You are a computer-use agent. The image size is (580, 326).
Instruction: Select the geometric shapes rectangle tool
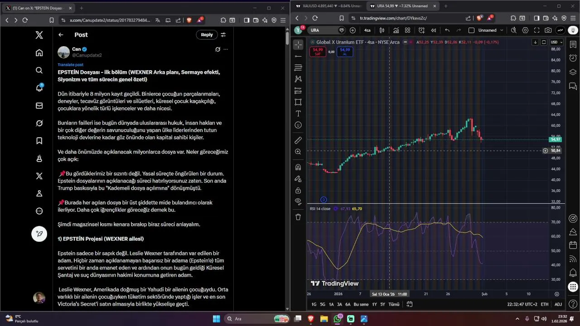298,102
